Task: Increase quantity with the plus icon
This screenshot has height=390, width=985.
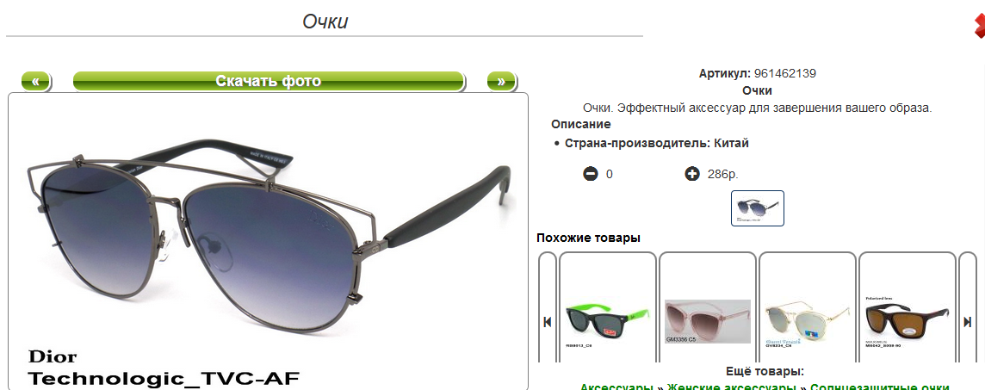Action: [692, 174]
